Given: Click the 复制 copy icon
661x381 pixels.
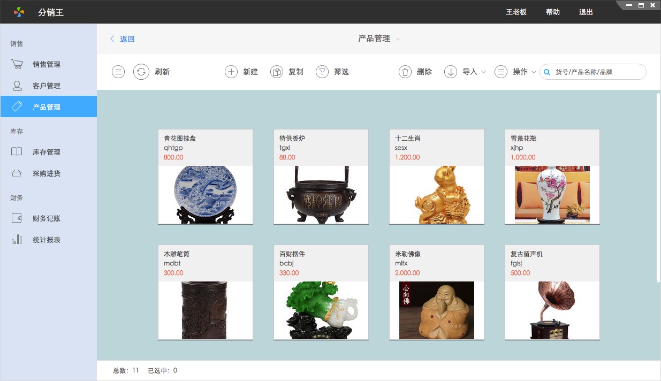Looking at the screenshot, I should click(276, 72).
